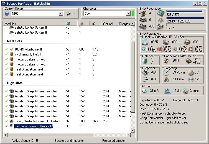
Task: Disable the first Photon Scattering Field II
Action: 6,59
